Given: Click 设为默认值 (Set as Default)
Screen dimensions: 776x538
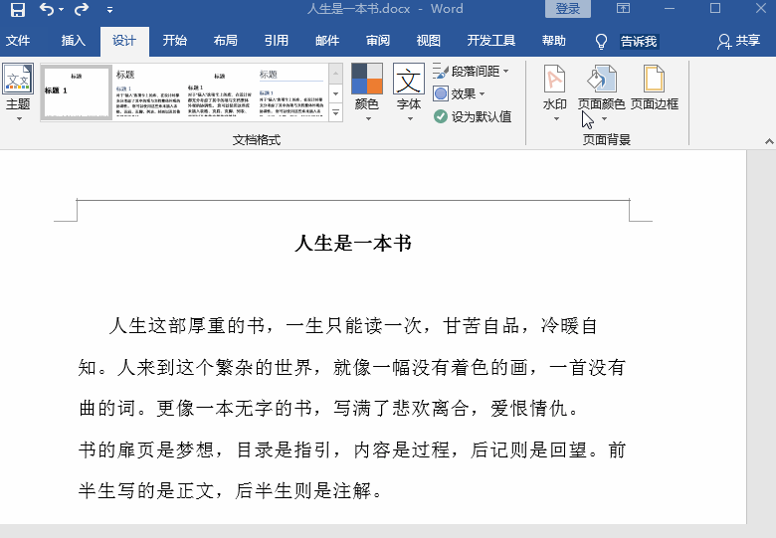Looking at the screenshot, I should (474, 116).
